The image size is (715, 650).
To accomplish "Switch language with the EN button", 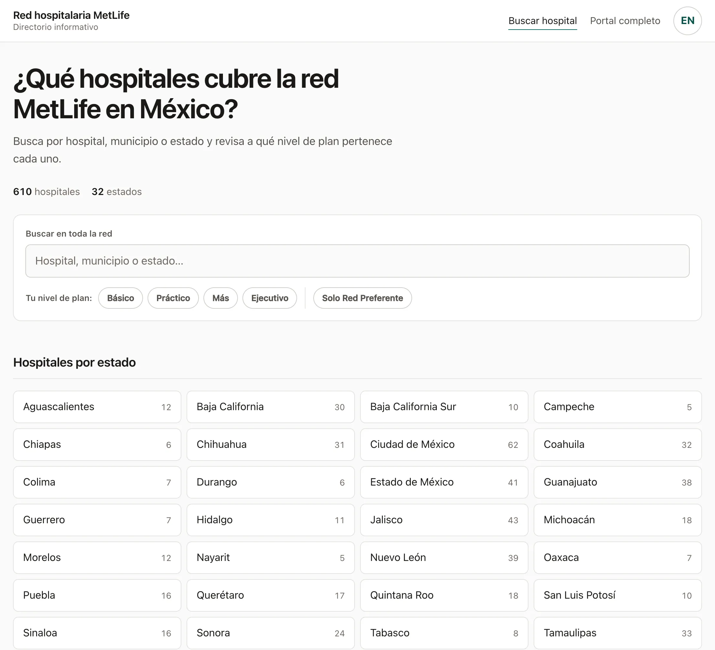I will (x=687, y=20).
